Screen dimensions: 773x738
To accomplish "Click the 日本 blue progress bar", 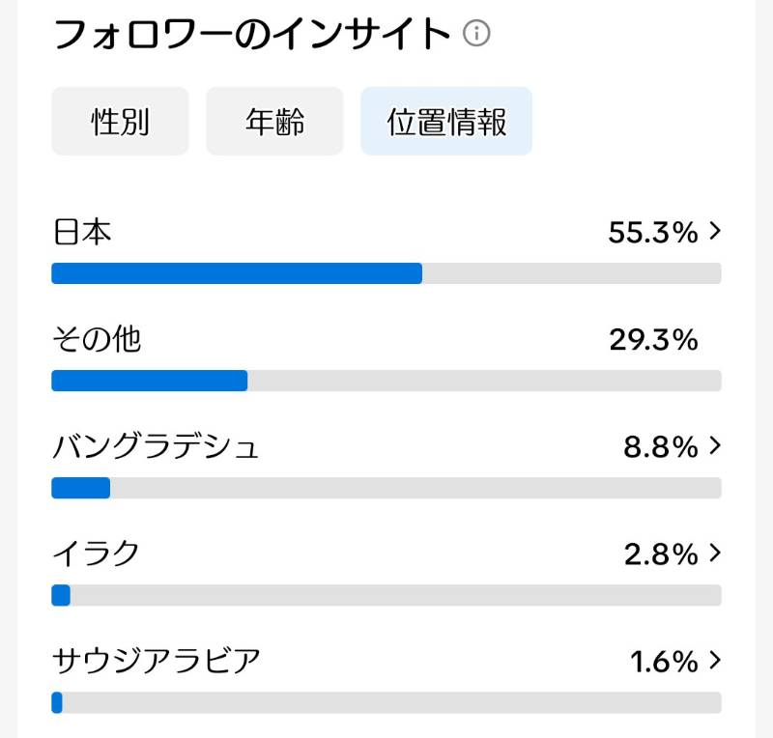I will click(x=237, y=273).
